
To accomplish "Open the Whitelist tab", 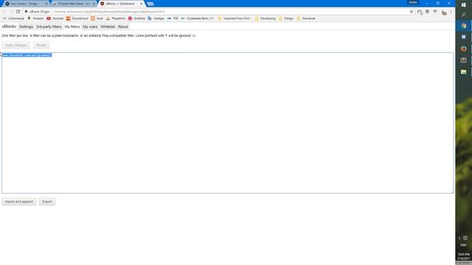I will click(108, 26).
